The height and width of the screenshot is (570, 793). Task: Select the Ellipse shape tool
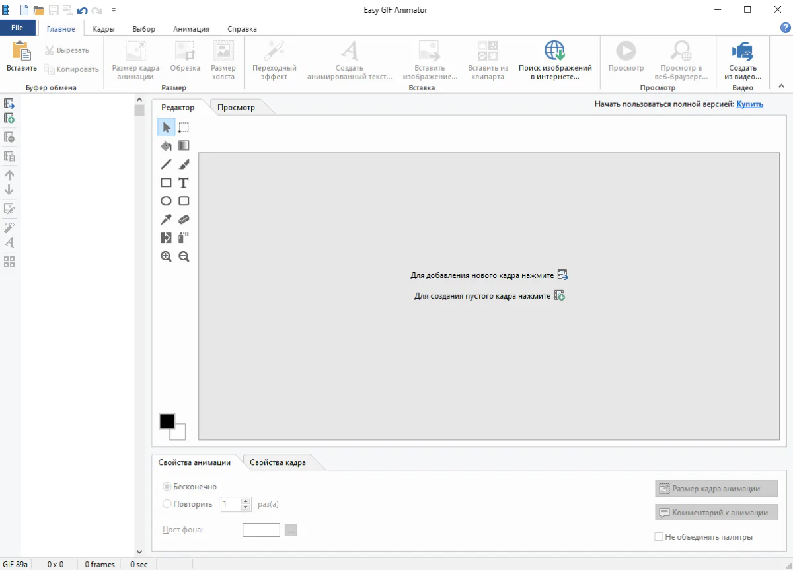click(167, 201)
